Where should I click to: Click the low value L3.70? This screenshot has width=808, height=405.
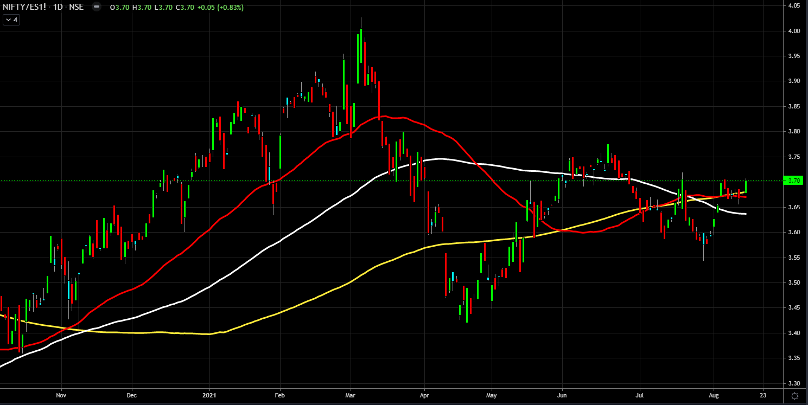162,8
